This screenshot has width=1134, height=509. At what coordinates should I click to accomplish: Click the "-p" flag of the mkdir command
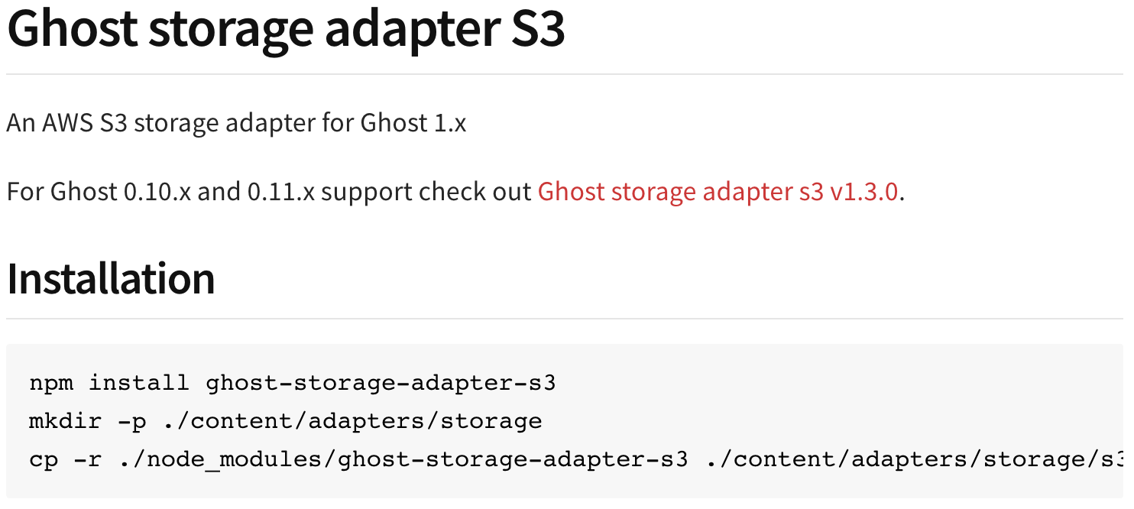click(132, 420)
